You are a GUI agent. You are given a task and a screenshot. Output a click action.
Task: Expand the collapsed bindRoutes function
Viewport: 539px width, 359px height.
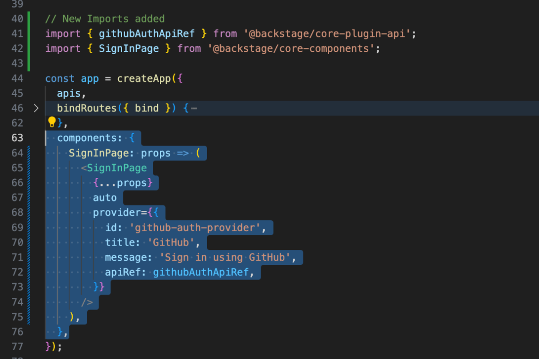[x=36, y=108]
